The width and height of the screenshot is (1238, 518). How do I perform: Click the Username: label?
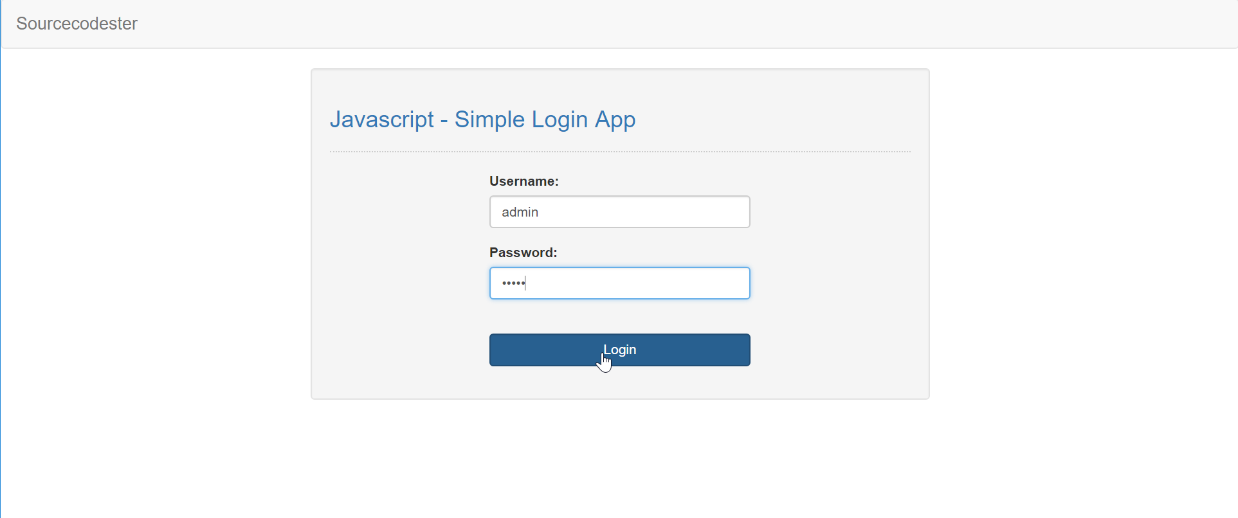pyautogui.click(x=523, y=181)
